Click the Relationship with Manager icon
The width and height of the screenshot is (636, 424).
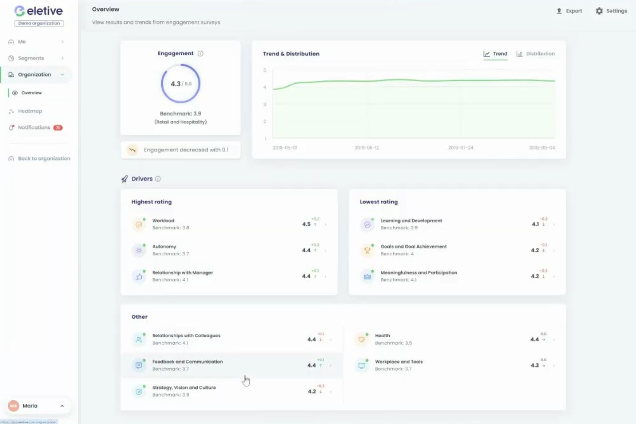point(139,277)
